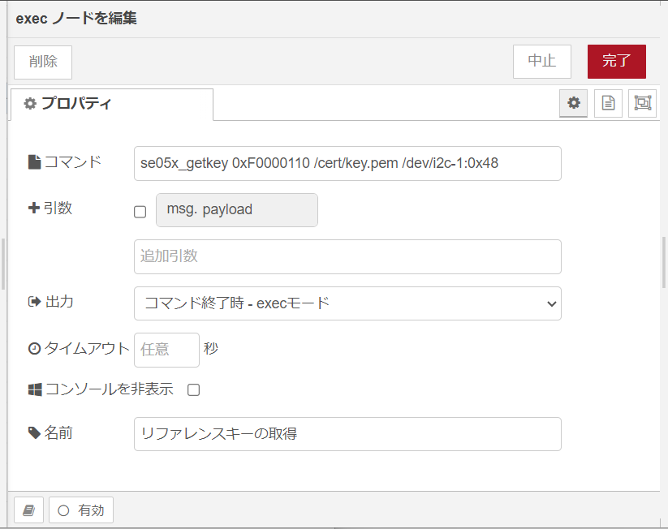The height and width of the screenshot is (529, 668).
Task: Click the 秒 unit label
Action: point(210,349)
